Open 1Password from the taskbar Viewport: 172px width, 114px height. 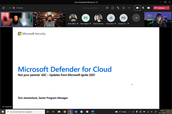pyautogui.click(x=81, y=112)
